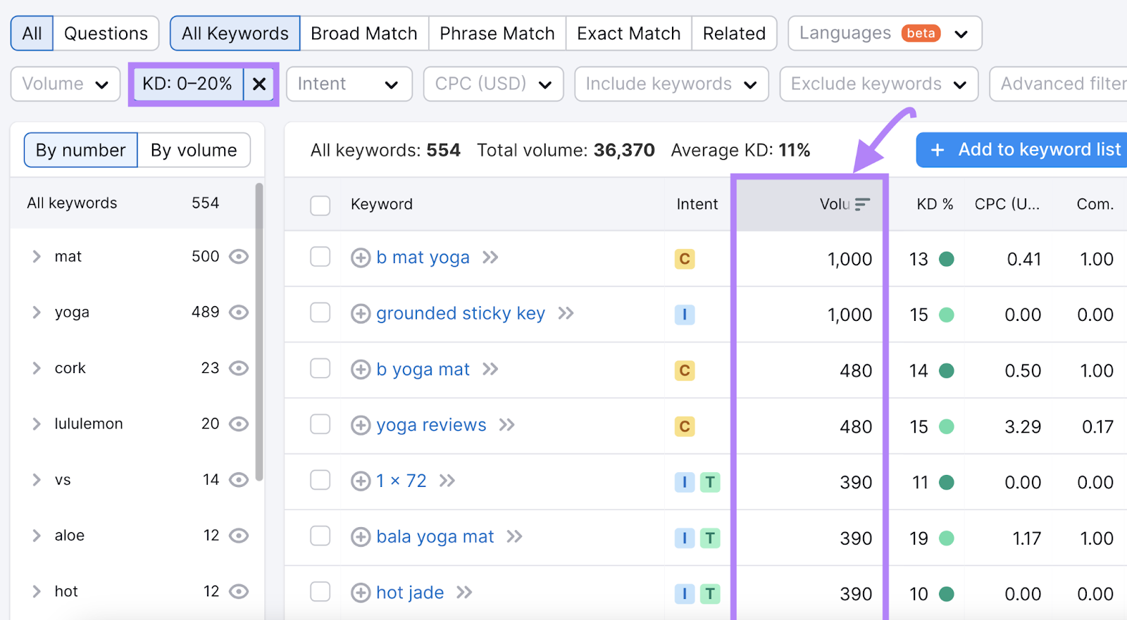Click the keyword groups panel scrollbar
Screen dimensions: 1127x620
tap(259, 331)
